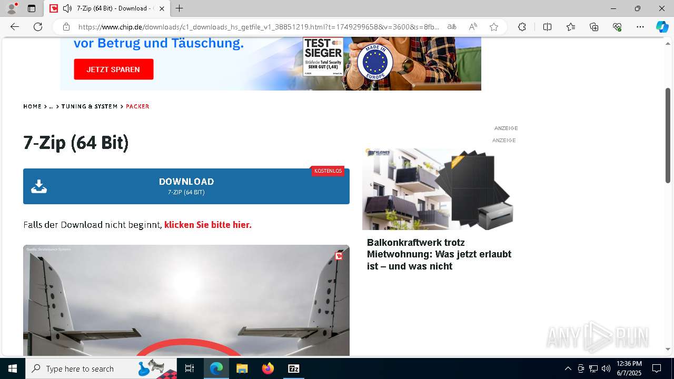Click the blue DOWNLOAD 7-Zip button
Image resolution: width=674 pixels, height=379 pixels.
[186, 186]
